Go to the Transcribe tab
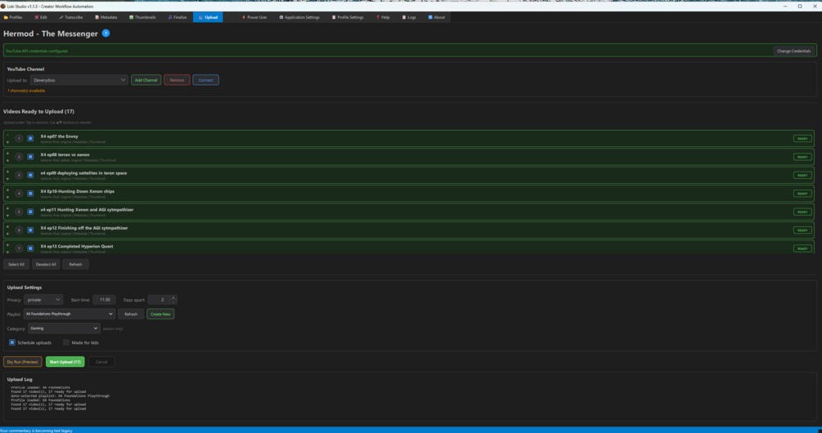The image size is (822, 433). tap(71, 17)
